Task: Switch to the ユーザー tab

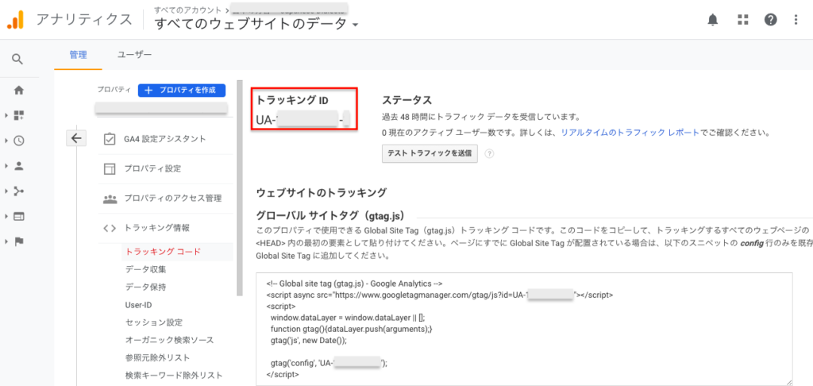Action: tap(134, 55)
